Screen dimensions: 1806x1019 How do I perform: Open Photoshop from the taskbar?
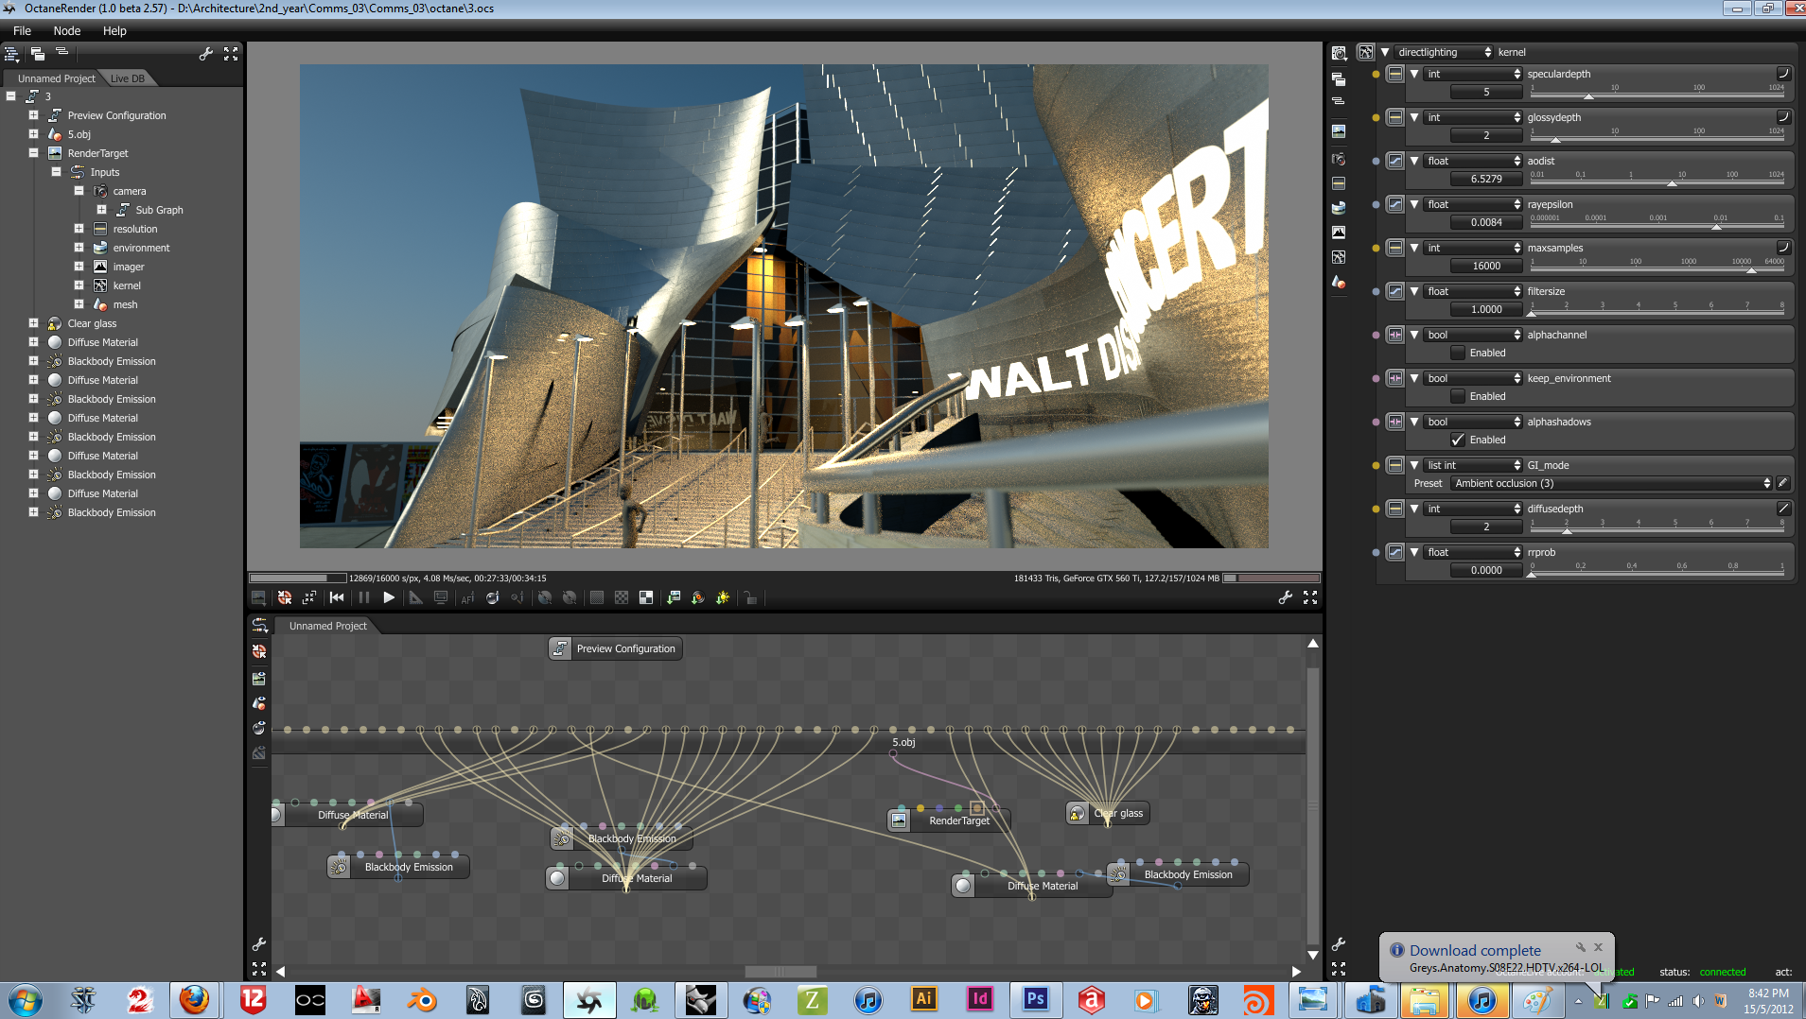pyautogui.click(x=1036, y=1000)
